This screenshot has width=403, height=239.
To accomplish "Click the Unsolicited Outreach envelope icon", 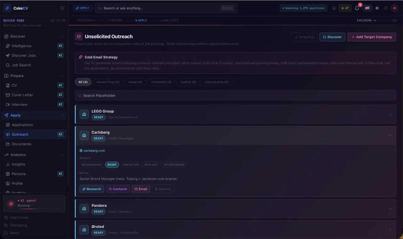I will coord(79,37).
